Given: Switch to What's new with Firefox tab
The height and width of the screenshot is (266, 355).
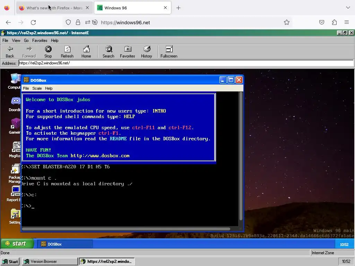Looking at the screenshot, I should pos(54,8).
